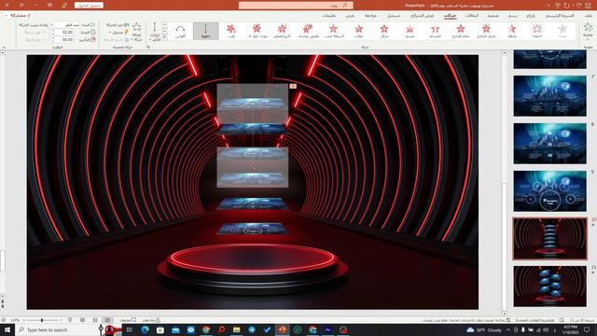Open the Add Animation (إضافة حركة) gallery
This screenshot has height=336, width=597.
coord(137,32)
